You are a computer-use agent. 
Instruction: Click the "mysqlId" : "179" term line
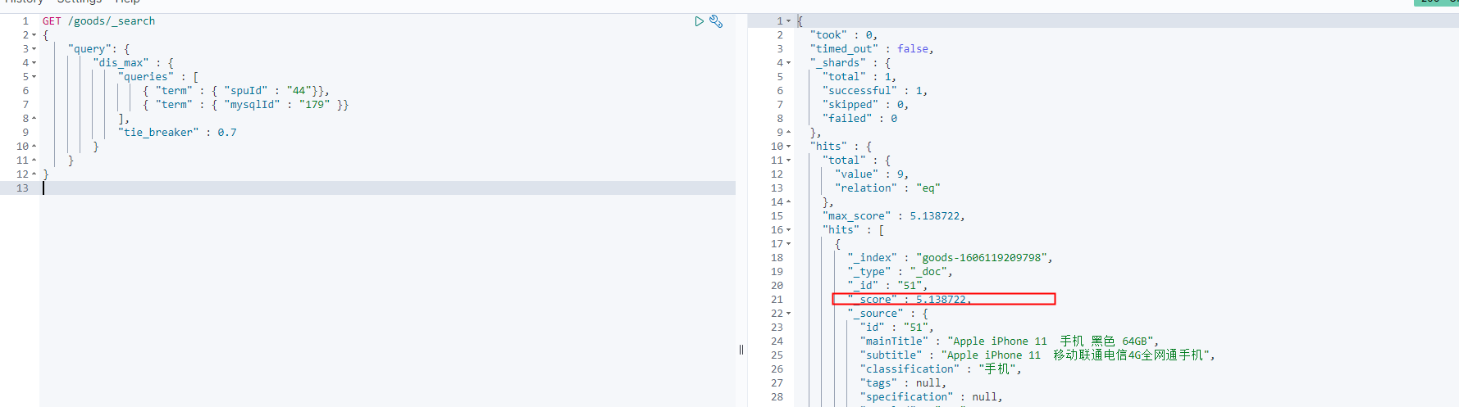pyautogui.click(x=245, y=105)
